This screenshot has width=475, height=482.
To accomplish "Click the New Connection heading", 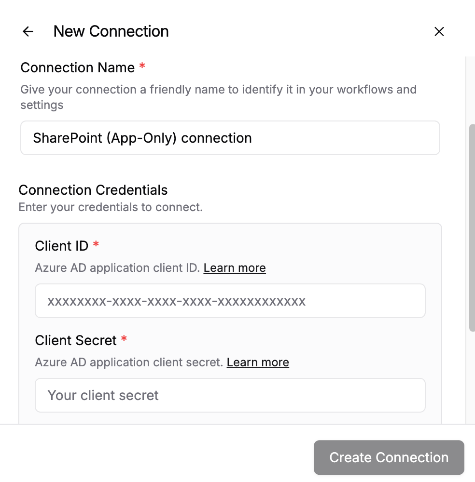I will [111, 31].
